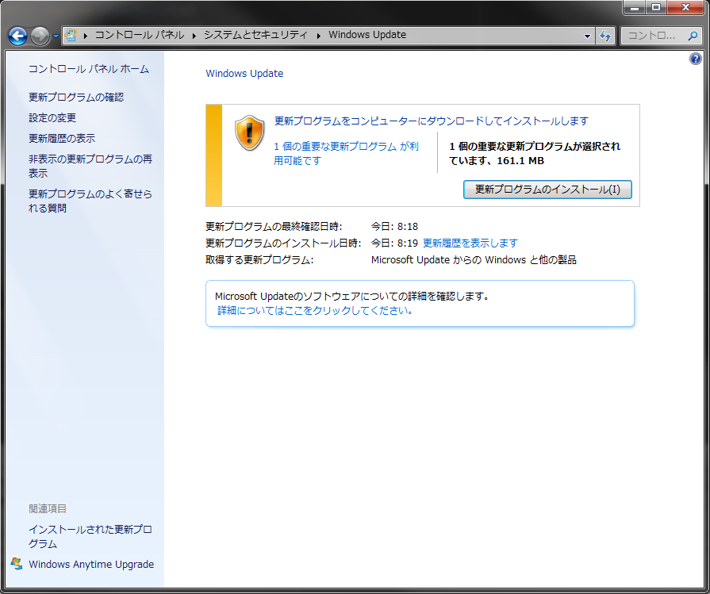Select コントロール パネル breadcrumb
710x594 pixels.
click(x=140, y=35)
